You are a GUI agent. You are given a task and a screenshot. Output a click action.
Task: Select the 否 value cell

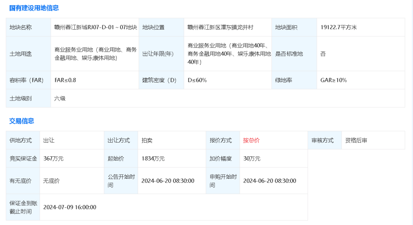click(361, 54)
